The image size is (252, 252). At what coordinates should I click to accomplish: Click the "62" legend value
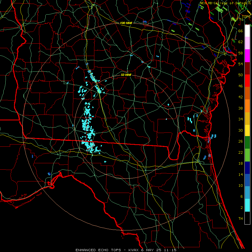click(241, 42)
